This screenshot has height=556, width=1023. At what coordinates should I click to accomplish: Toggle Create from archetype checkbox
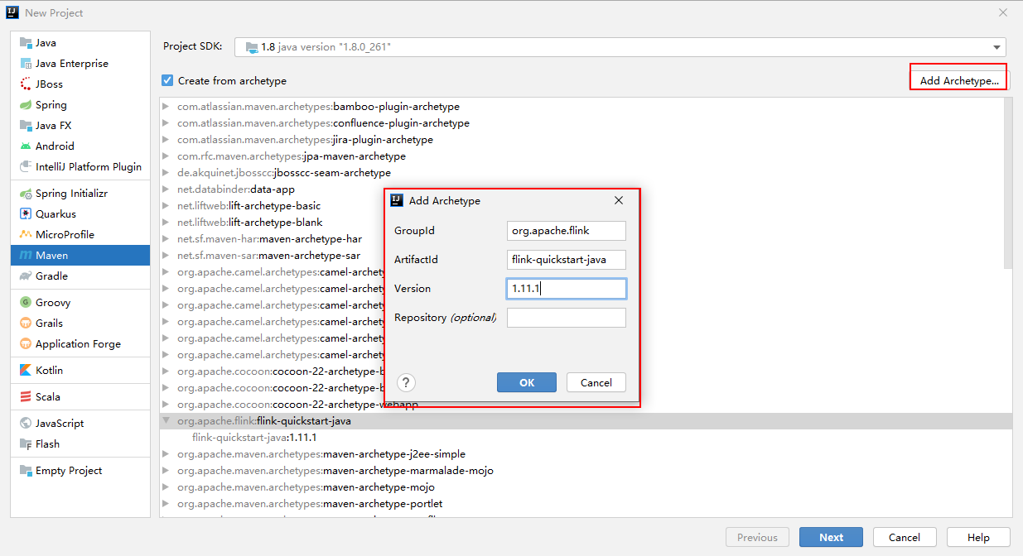[168, 80]
